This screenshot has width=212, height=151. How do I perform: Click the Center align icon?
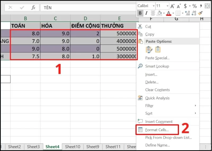pos(153,13)
